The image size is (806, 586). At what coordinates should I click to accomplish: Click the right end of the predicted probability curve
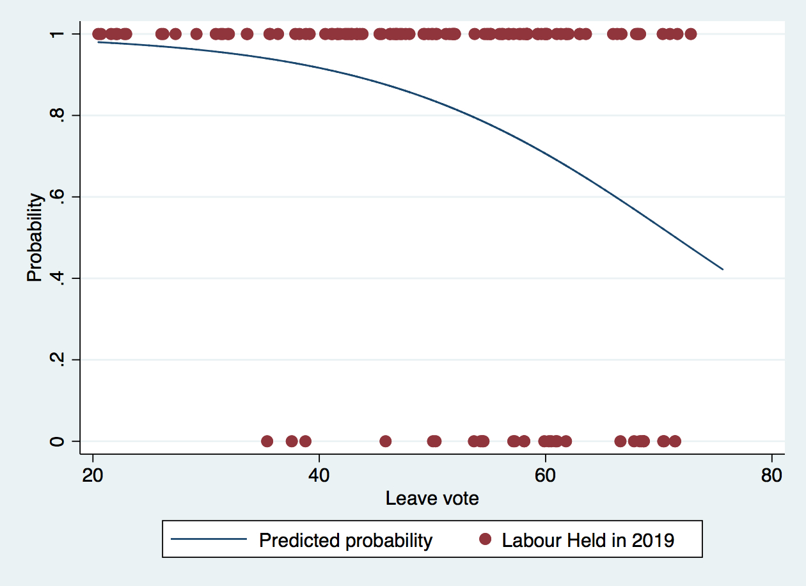722,269
